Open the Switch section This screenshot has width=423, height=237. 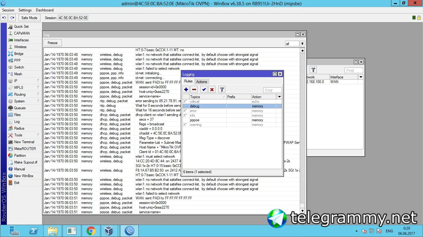point(19,67)
